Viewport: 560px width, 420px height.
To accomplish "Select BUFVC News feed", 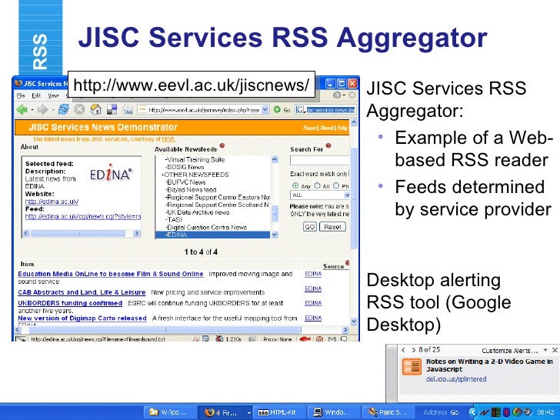I will coord(185,182).
